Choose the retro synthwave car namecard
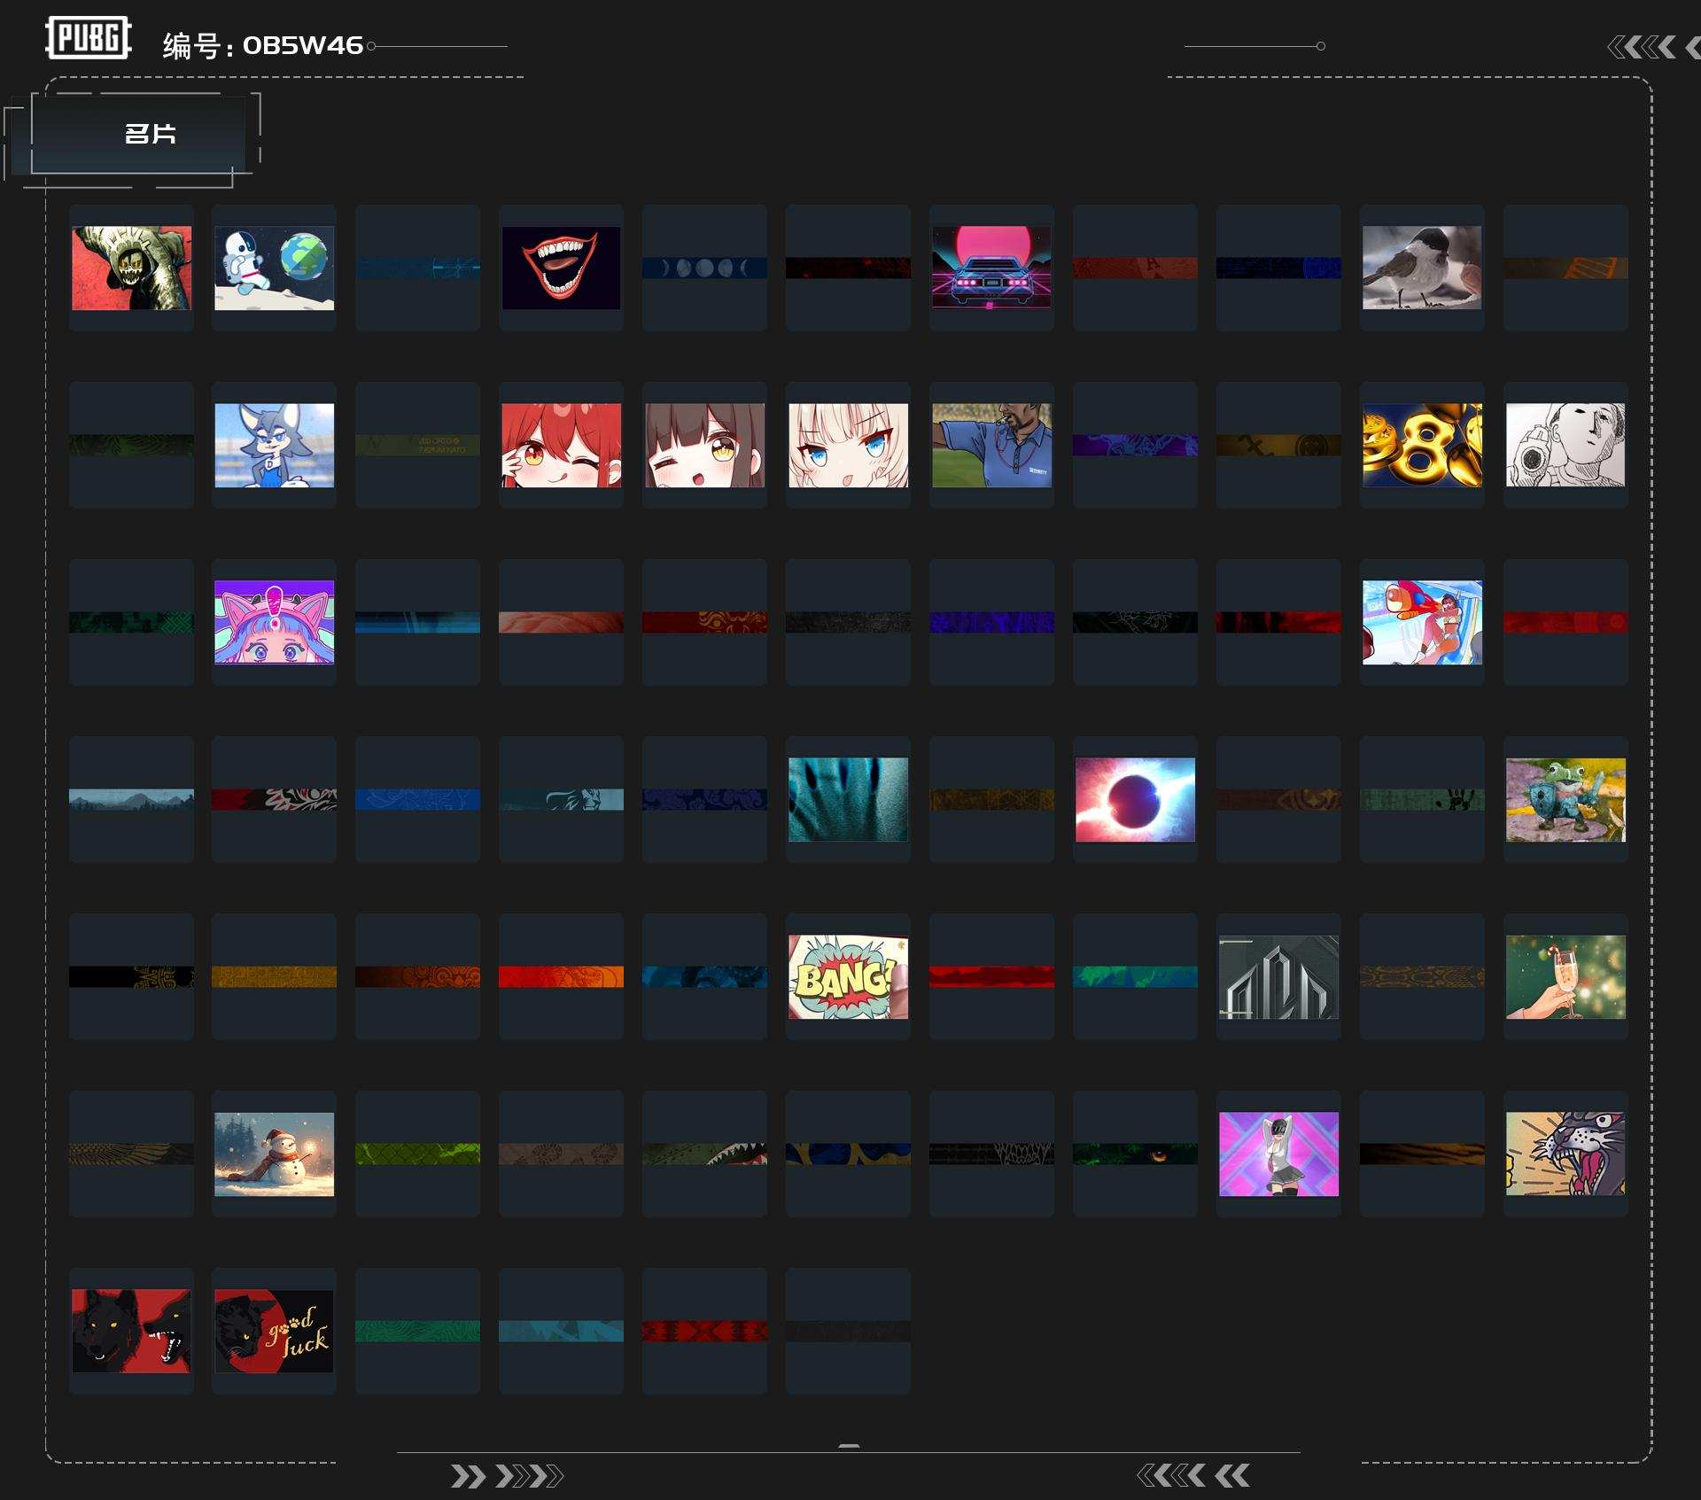Screen dimensions: 1701x1500 (x=991, y=268)
